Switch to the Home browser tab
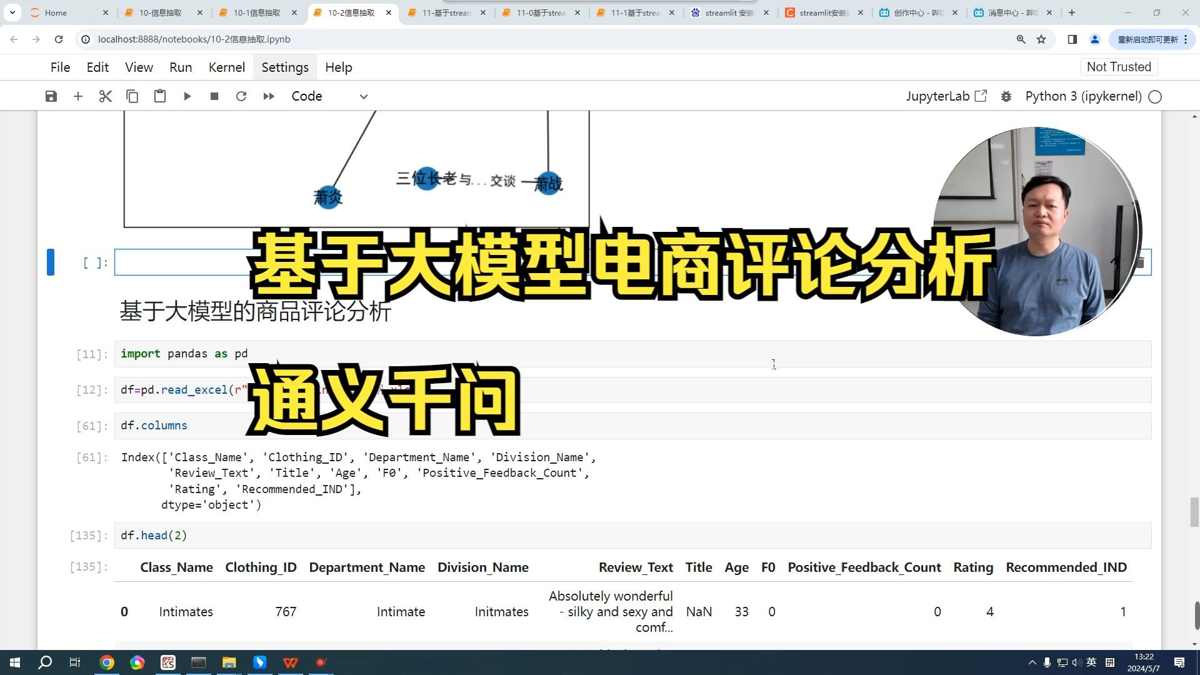 click(68, 12)
